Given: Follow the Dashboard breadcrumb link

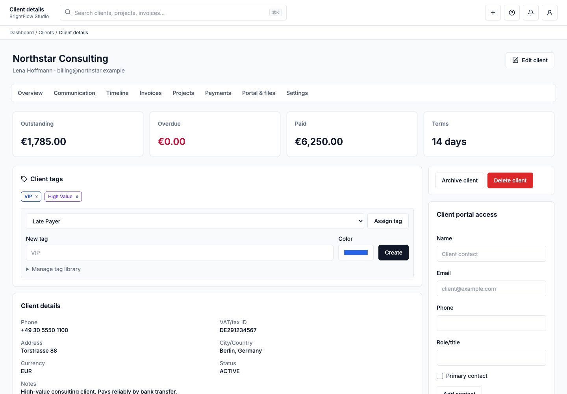Looking at the screenshot, I should pyautogui.click(x=22, y=33).
